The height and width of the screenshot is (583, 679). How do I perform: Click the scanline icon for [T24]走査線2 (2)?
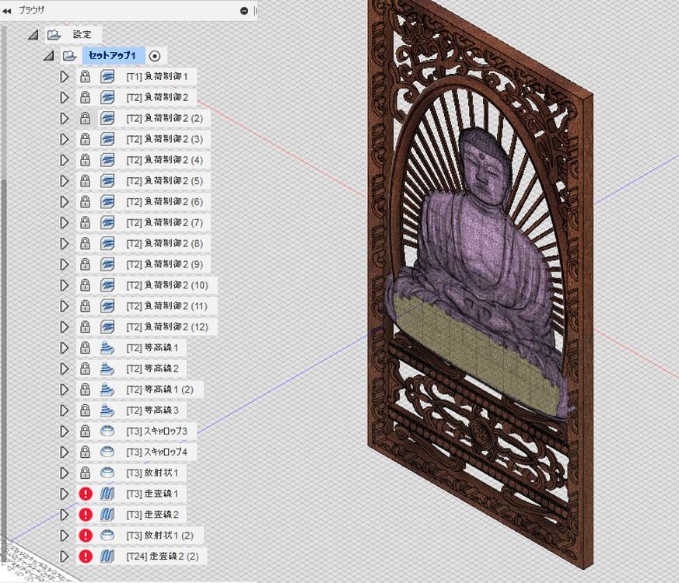coord(107,557)
